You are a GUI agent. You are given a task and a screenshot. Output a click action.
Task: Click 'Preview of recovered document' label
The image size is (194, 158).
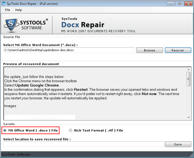click(31, 64)
